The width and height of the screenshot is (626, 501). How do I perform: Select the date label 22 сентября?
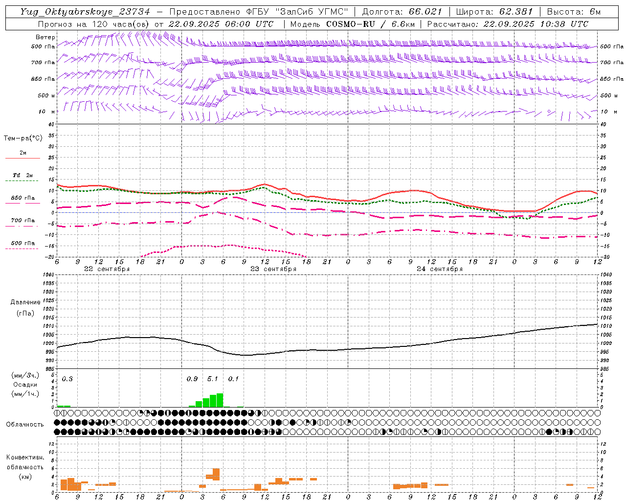pos(107,269)
